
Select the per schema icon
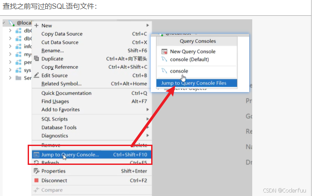(x=18, y=62)
